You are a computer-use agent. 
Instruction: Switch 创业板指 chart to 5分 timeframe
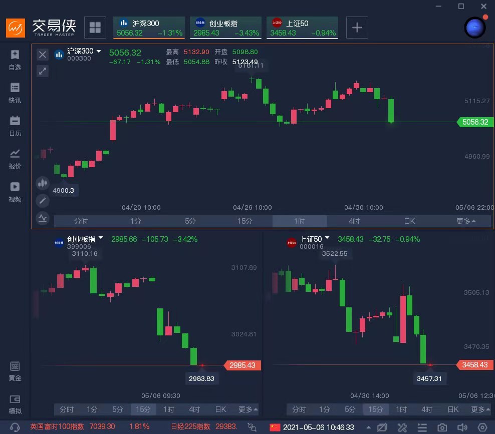click(117, 409)
